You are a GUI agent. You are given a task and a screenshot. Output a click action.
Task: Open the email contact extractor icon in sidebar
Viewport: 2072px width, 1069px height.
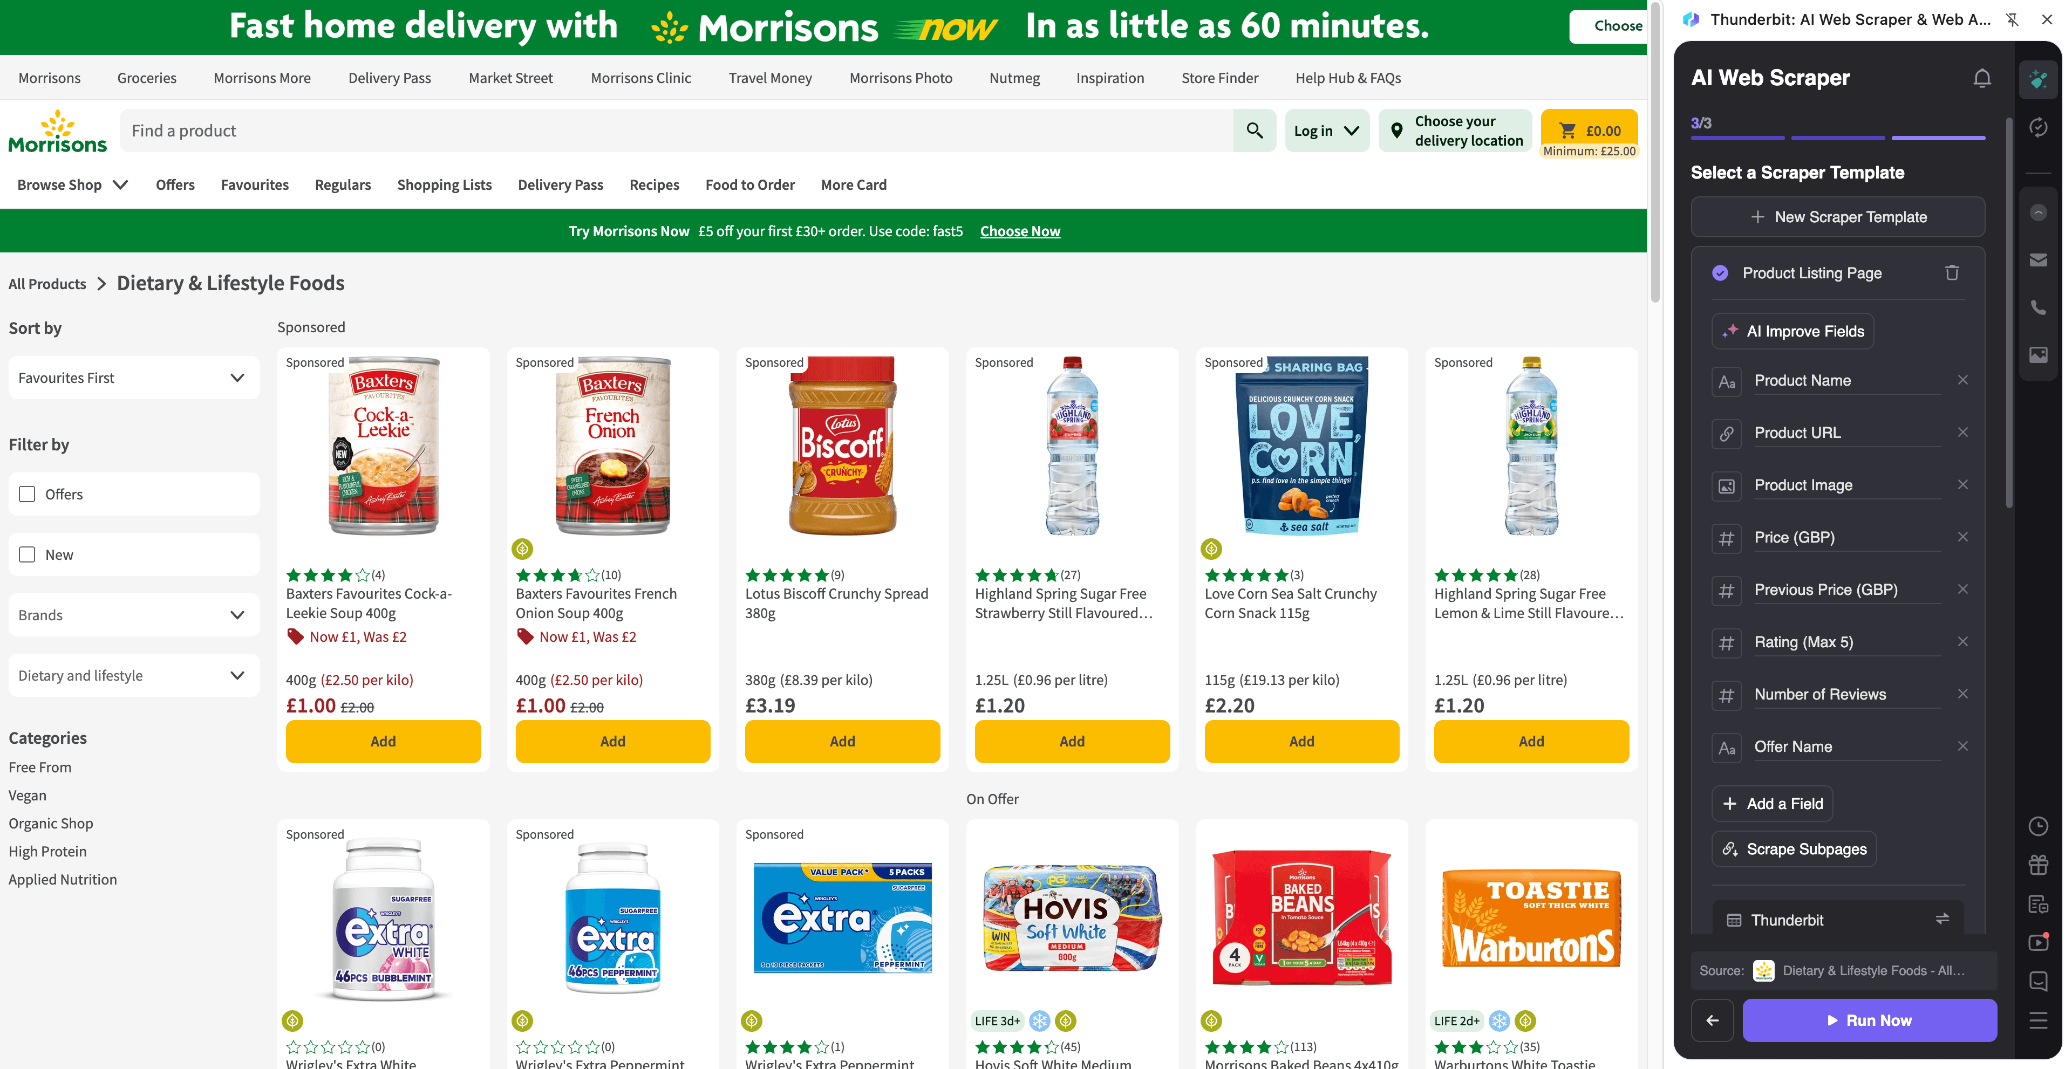click(2038, 259)
